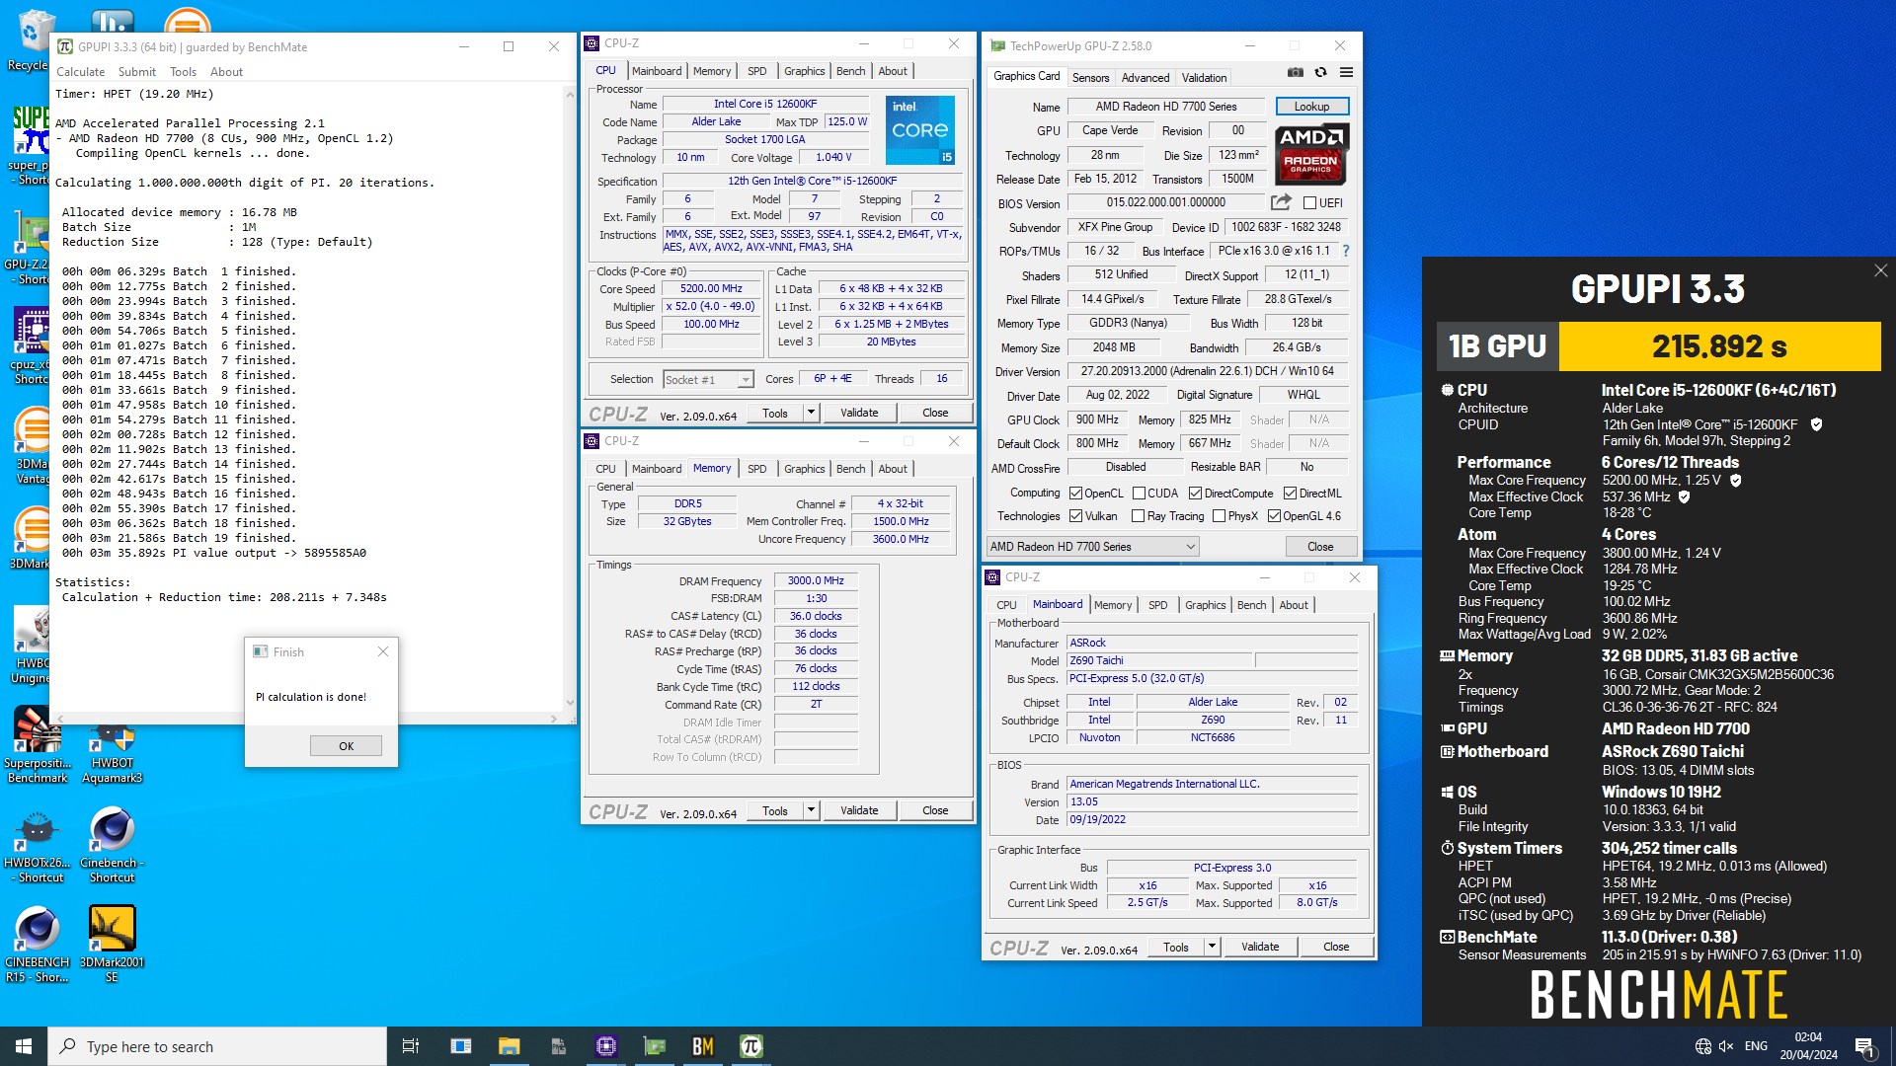Click the GPU-Z screenshot camera icon
The image size is (1896, 1066).
click(x=1296, y=72)
